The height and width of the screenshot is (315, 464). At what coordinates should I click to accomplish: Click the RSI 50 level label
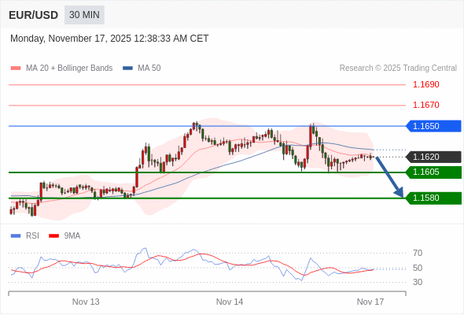point(418,268)
